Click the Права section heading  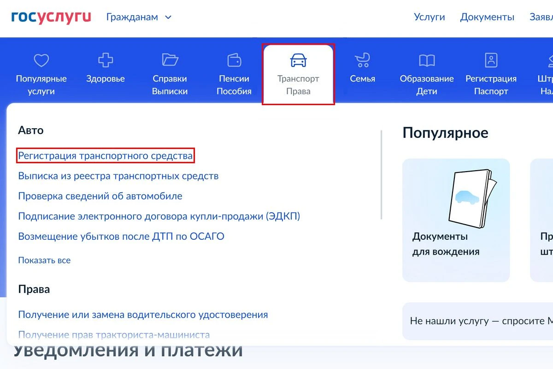(34, 289)
